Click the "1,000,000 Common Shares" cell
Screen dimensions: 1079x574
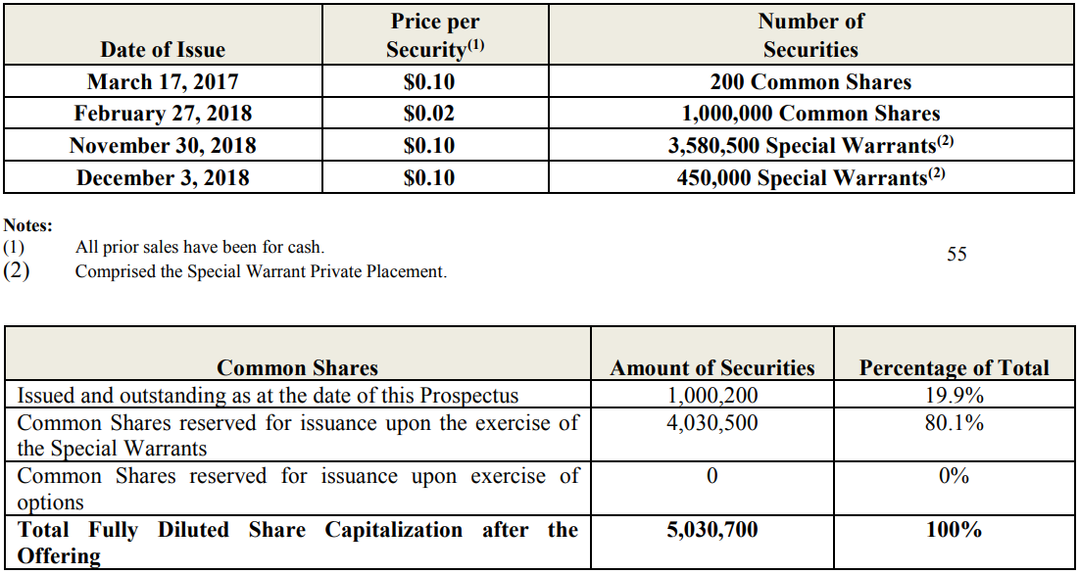(x=810, y=114)
